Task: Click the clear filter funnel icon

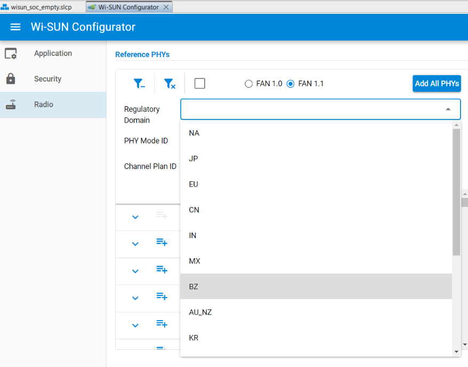Action: (170, 84)
